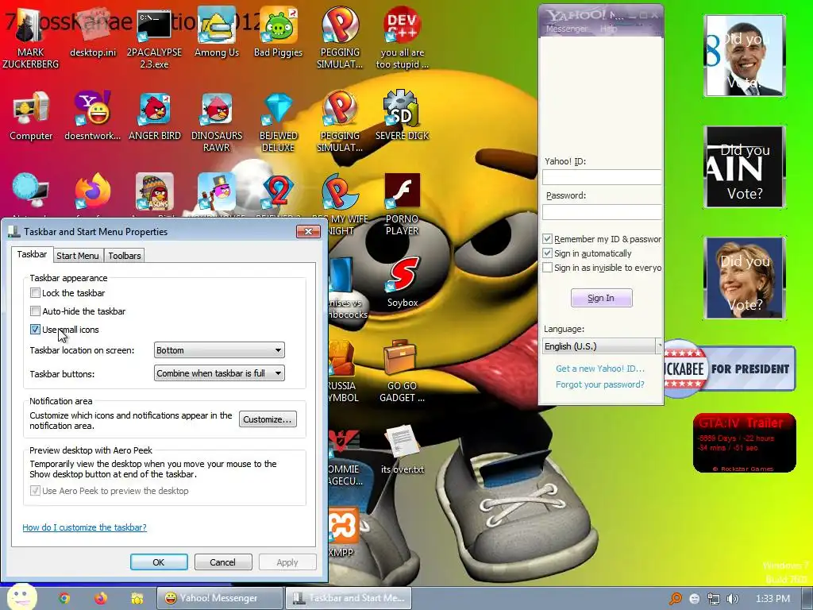813x610 pixels.
Task: Open the folder icon on the taskbar
Action: (x=137, y=598)
